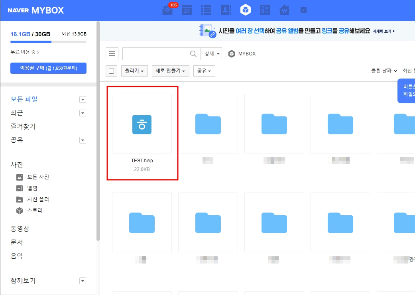Click the blue storage usage progress bar
Viewport: 415px width, 295px height.
coord(30,41)
